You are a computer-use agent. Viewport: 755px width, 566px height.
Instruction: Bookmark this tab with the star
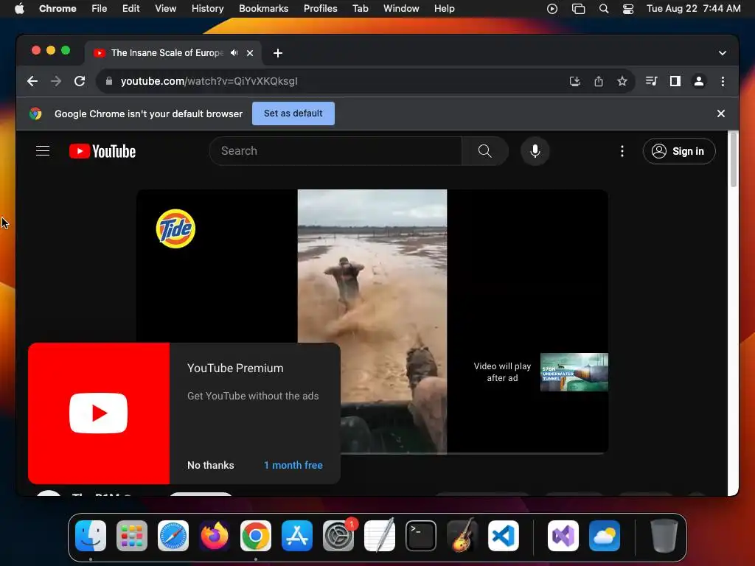pos(622,81)
